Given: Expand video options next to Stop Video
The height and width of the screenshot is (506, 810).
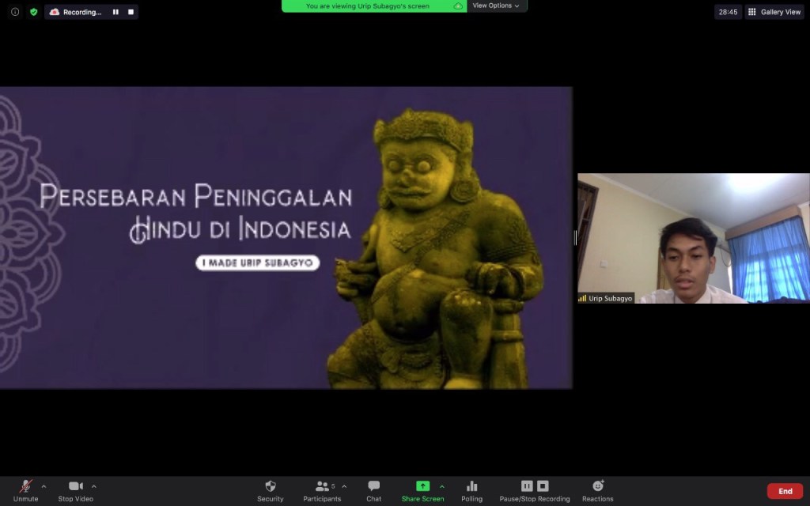Looking at the screenshot, I should point(94,486).
